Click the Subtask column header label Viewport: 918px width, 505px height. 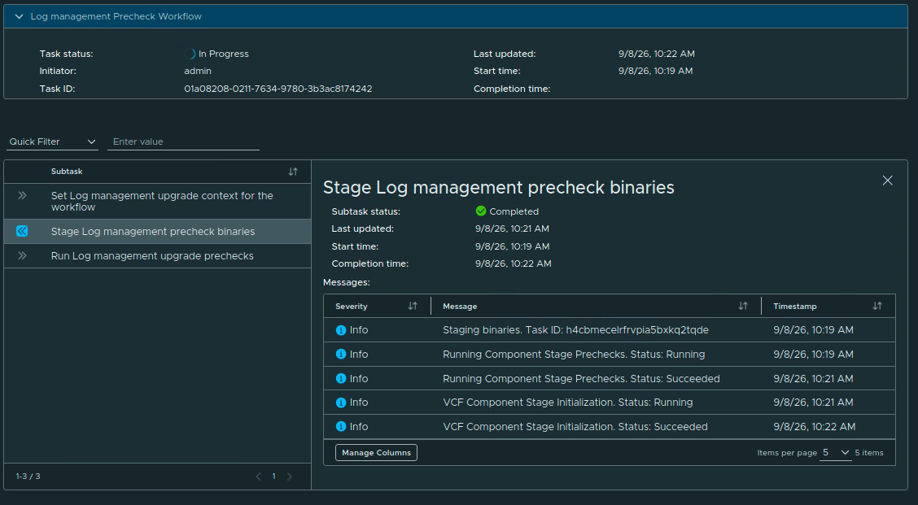pos(67,172)
